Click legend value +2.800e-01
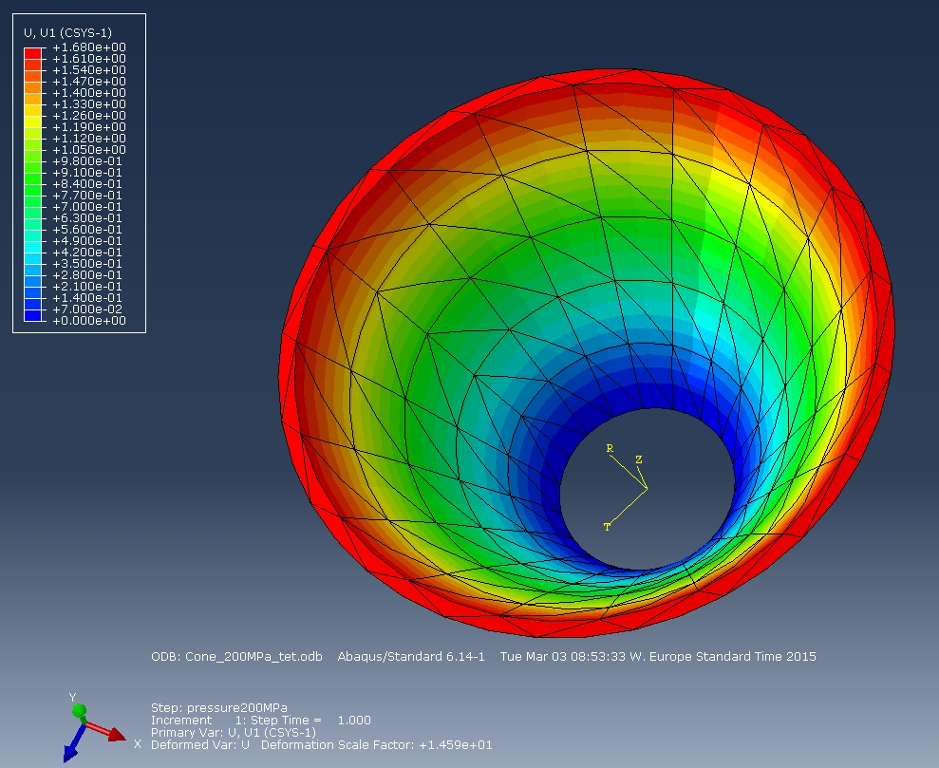This screenshot has width=939, height=768. click(x=87, y=274)
